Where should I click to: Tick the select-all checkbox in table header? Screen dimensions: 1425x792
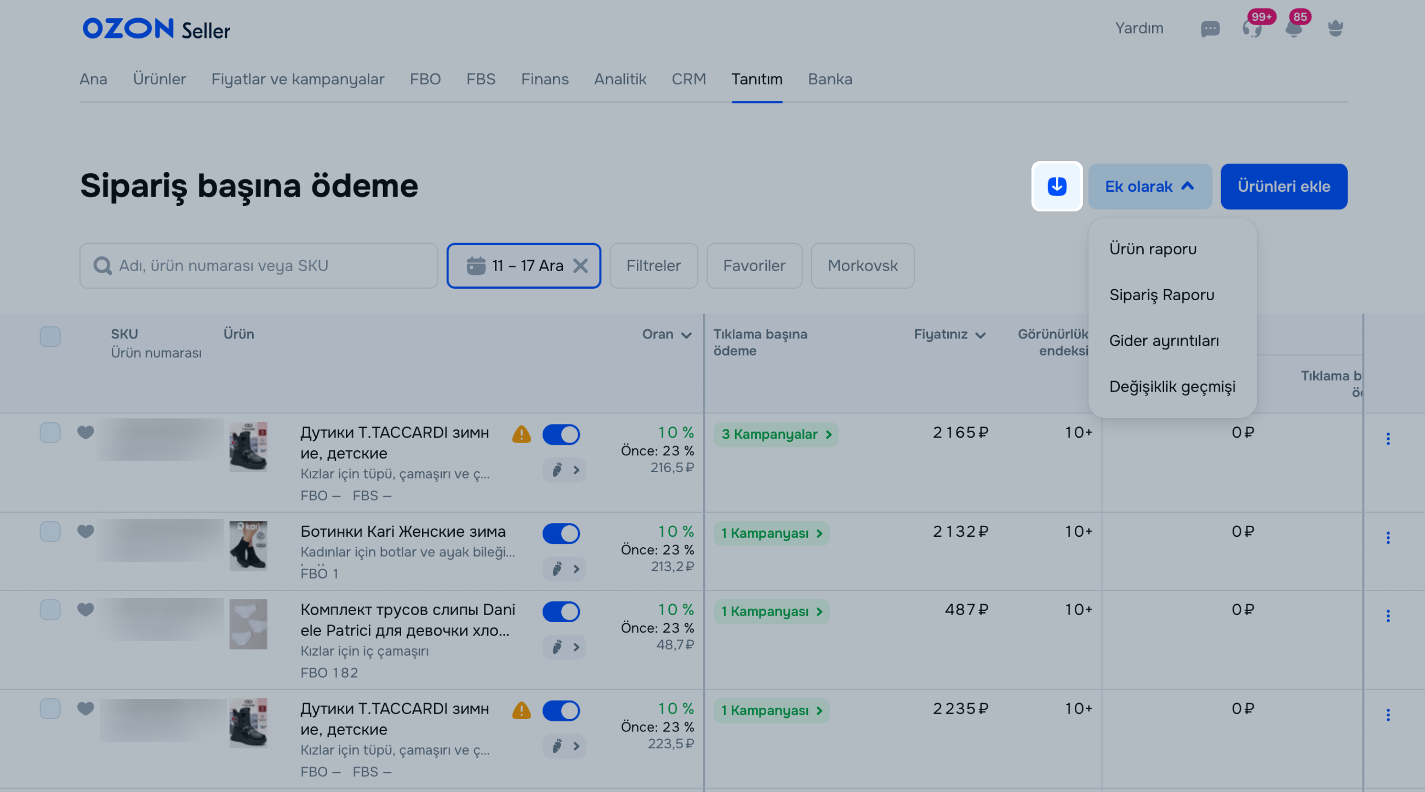click(50, 336)
